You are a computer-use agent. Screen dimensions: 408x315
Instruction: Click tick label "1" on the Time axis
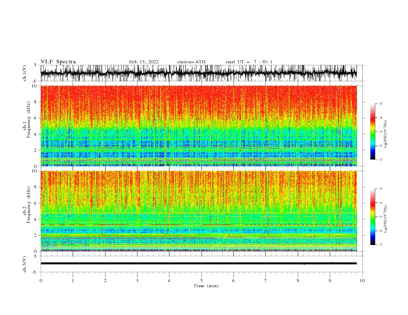[x=73, y=281]
